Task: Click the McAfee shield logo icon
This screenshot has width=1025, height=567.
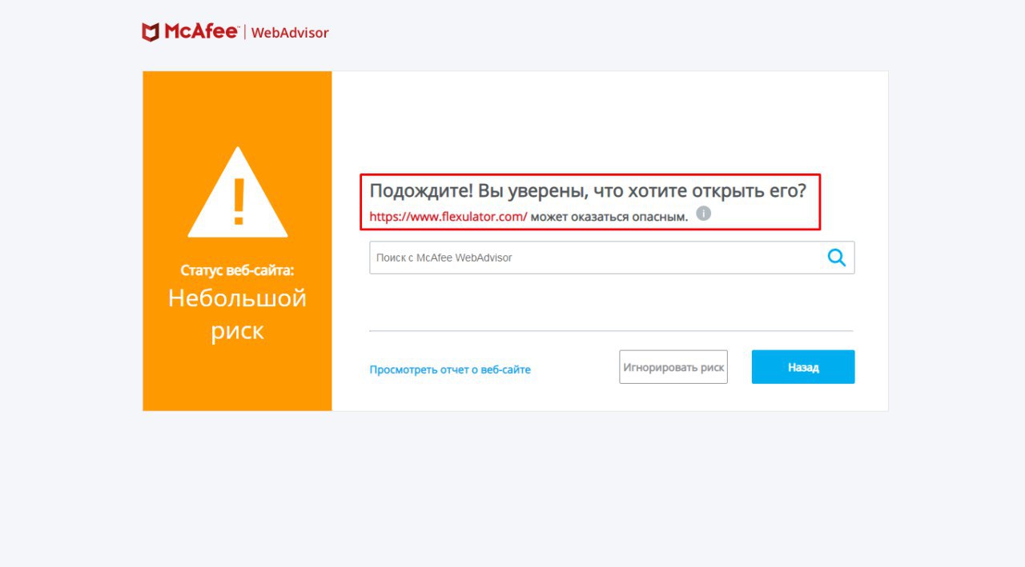Action: click(151, 32)
